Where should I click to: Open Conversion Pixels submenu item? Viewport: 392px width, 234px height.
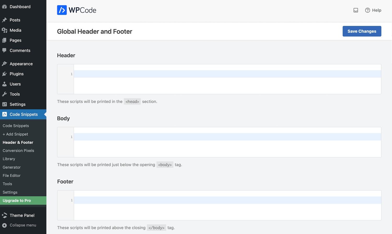point(18,151)
